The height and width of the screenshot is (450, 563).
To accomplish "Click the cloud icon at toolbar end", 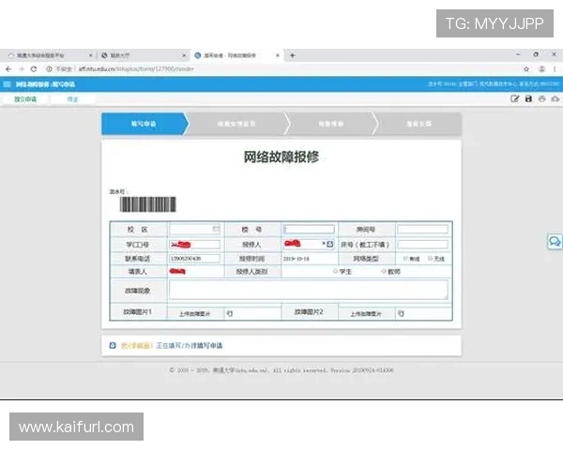I will coord(555,98).
